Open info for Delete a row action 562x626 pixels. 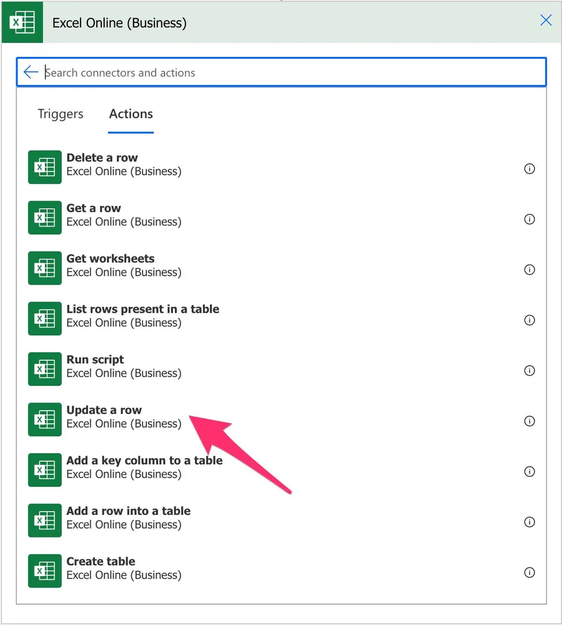coord(530,169)
